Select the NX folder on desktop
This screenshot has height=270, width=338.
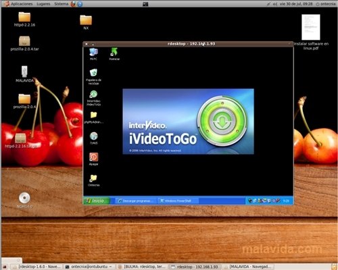click(x=86, y=22)
